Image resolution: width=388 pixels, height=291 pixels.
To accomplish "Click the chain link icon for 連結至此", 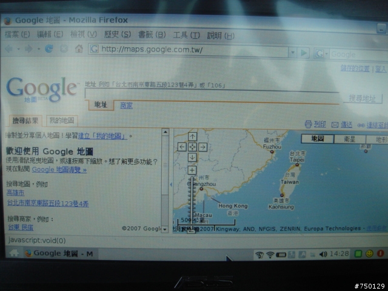I will coord(361,125).
